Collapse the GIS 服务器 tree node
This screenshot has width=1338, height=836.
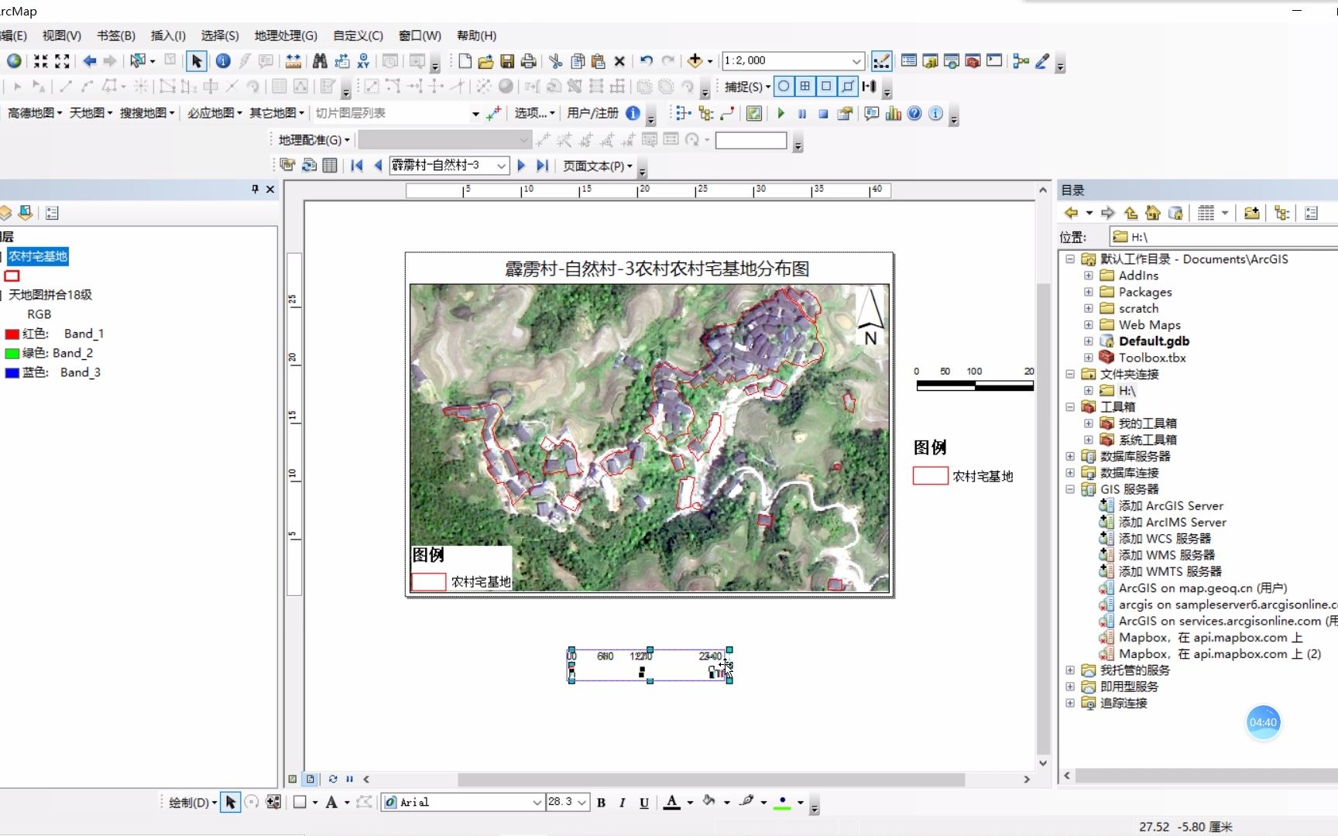(1069, 489)
